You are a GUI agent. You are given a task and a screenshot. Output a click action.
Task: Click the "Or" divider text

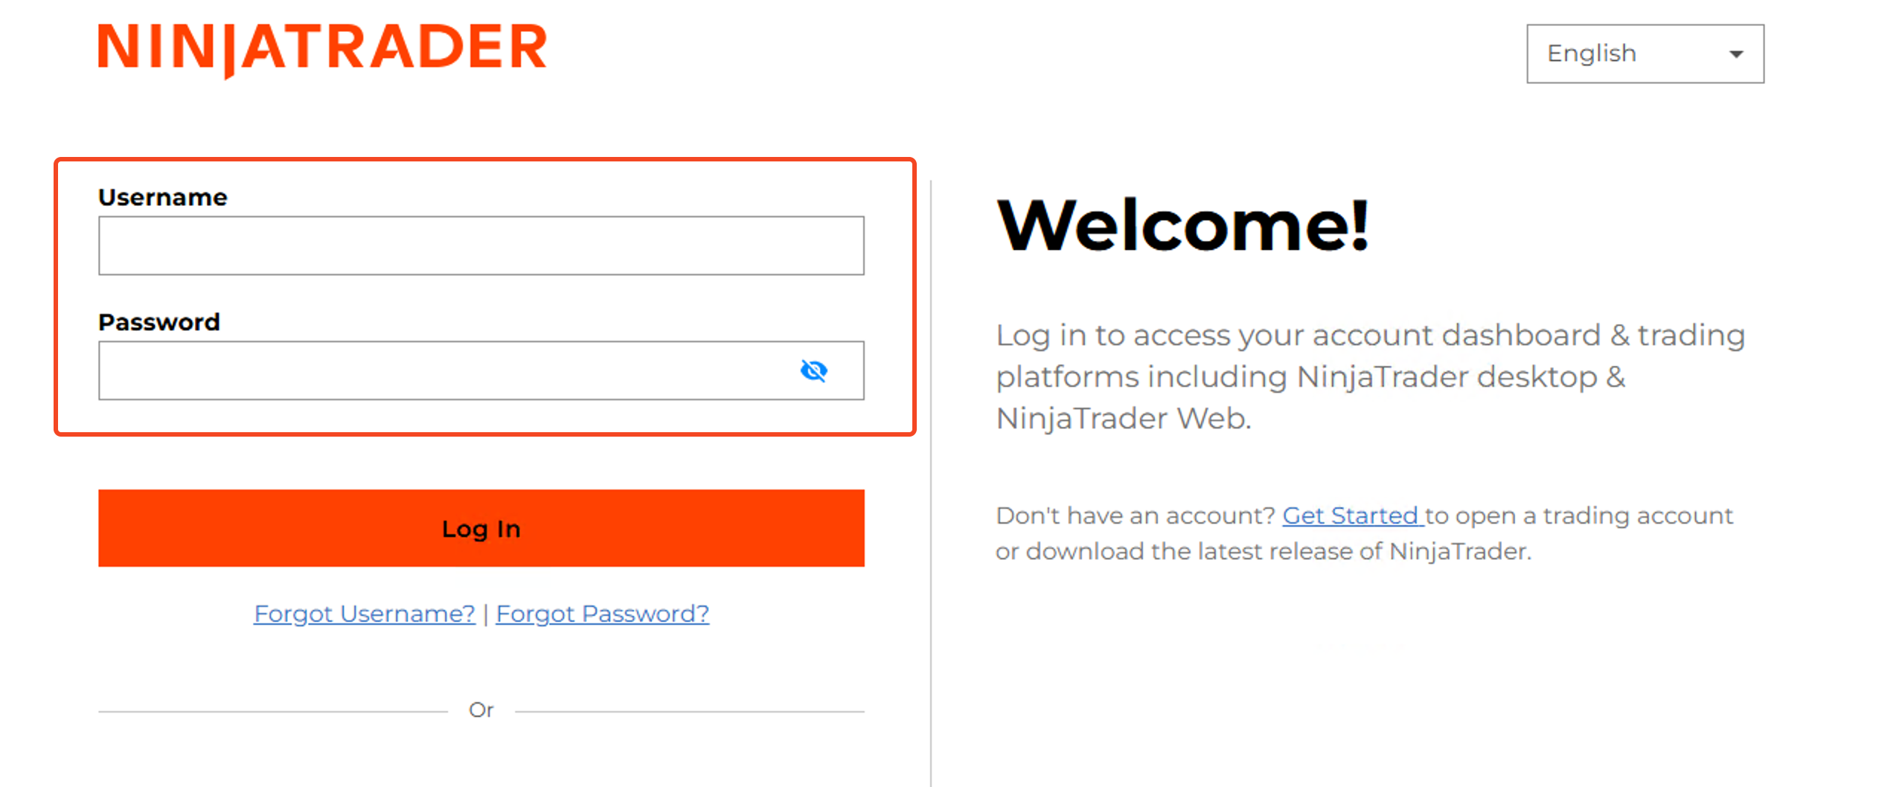coord(481,710)
